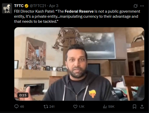149x113 pixels.
Task: Open the TFTC horse profile avatar
Action: pos(7,8)
